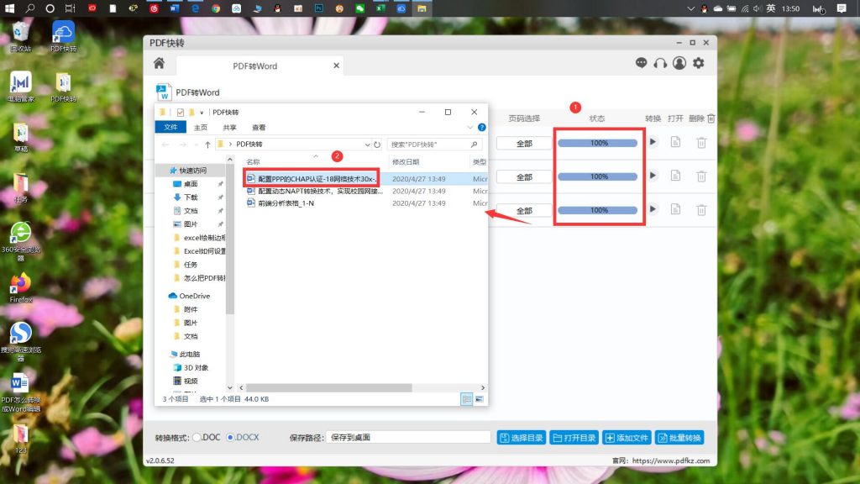
Task: Open WeChat from the taskbar
Action: tap(359, 8)
